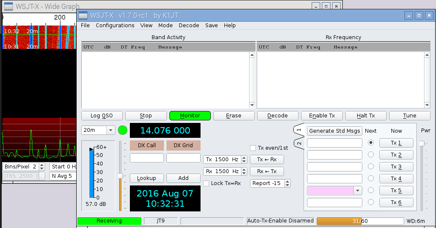436x228 pixels.
Task: Click the Pwr slider handle
Action: [422, 143]
